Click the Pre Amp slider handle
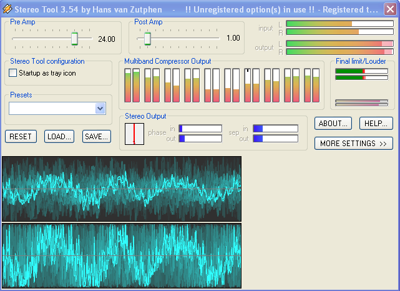 (74, 39)
